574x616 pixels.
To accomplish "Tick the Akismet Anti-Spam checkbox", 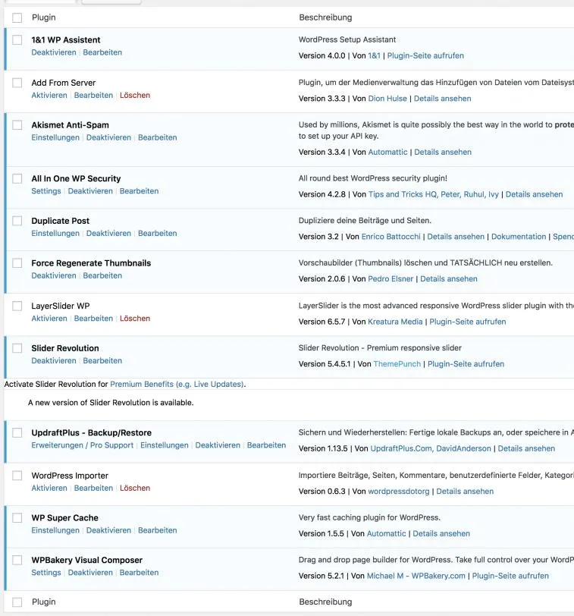I will (x=17, y=125).
